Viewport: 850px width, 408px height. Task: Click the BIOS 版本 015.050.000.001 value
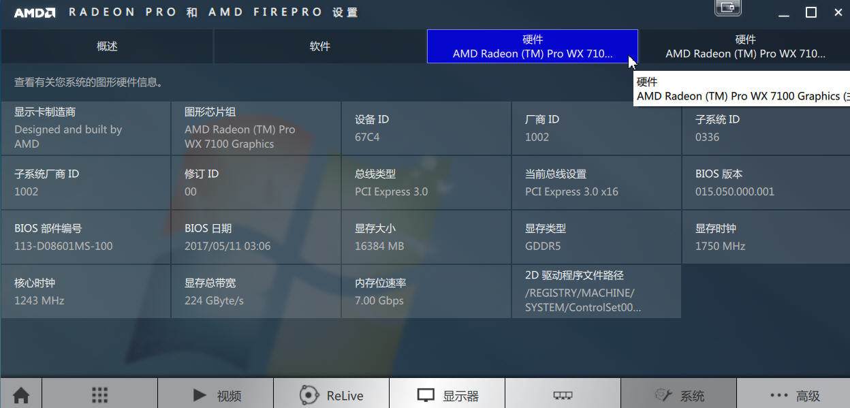735,191
